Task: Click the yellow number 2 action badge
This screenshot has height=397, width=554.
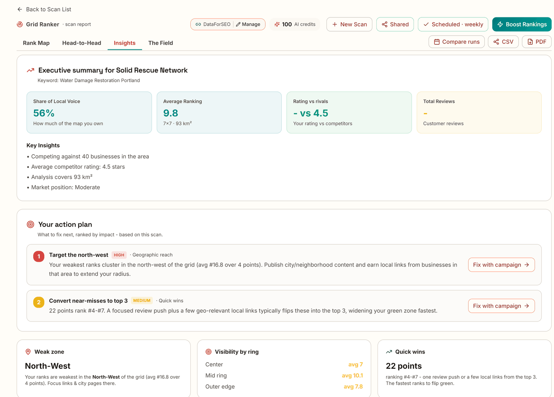Action: point(39,302)
